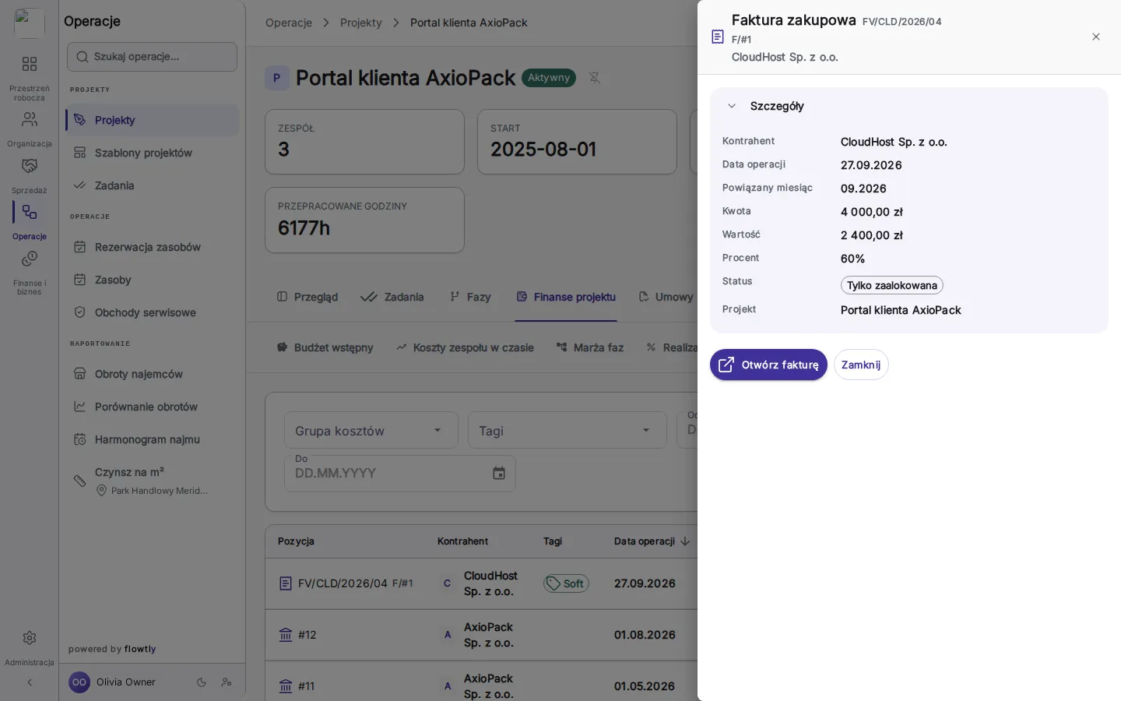Click the unpin icon next to Aktywny badge

click(595, 78)
